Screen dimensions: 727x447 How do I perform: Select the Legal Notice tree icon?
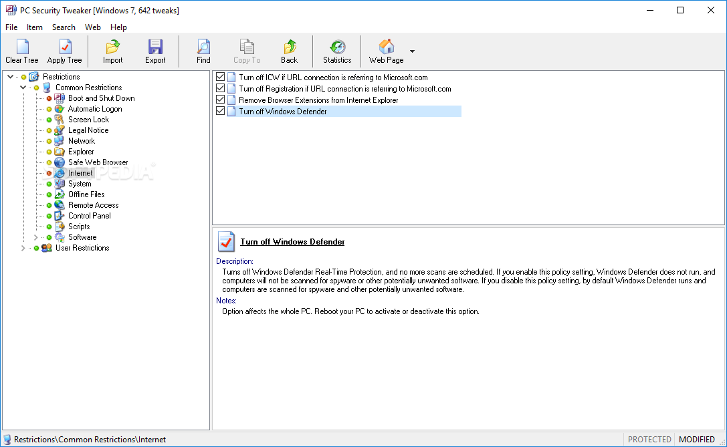click(60, 130)
